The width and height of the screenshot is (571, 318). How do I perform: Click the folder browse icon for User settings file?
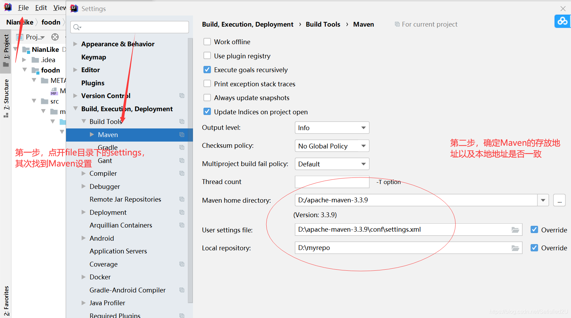(515, 230)
